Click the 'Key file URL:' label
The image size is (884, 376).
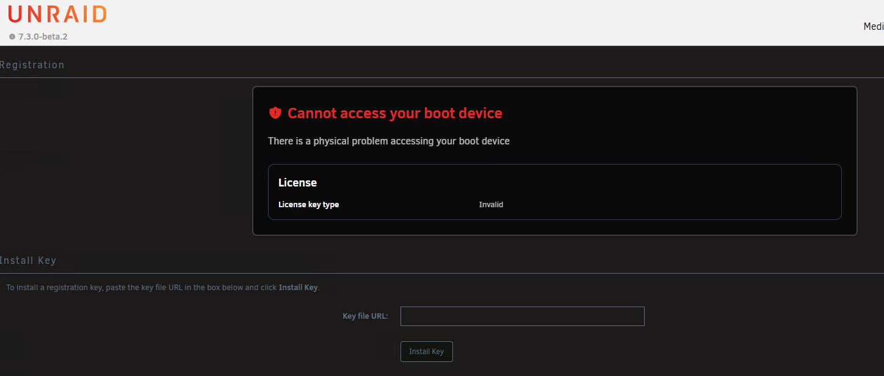tap(365, 316)
